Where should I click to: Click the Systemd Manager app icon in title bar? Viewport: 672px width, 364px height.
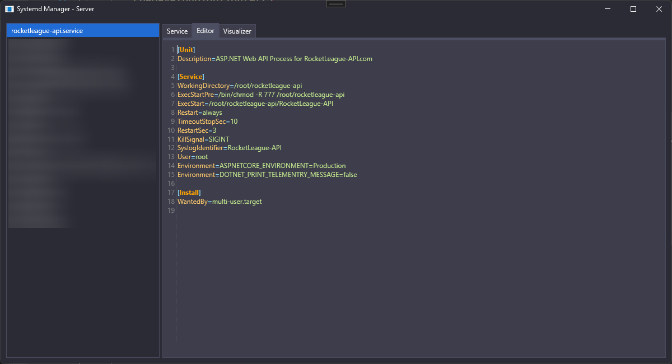[x=9, y=9]
